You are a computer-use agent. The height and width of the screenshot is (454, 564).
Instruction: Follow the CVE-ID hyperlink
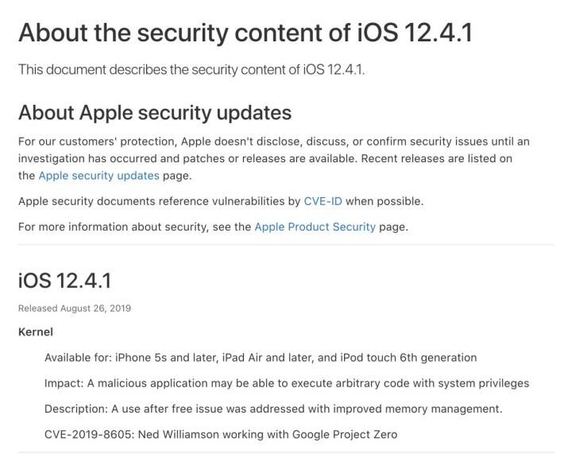click(x=323, y=201)
